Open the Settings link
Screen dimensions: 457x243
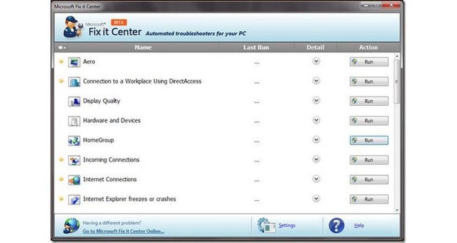pos(287,225)
